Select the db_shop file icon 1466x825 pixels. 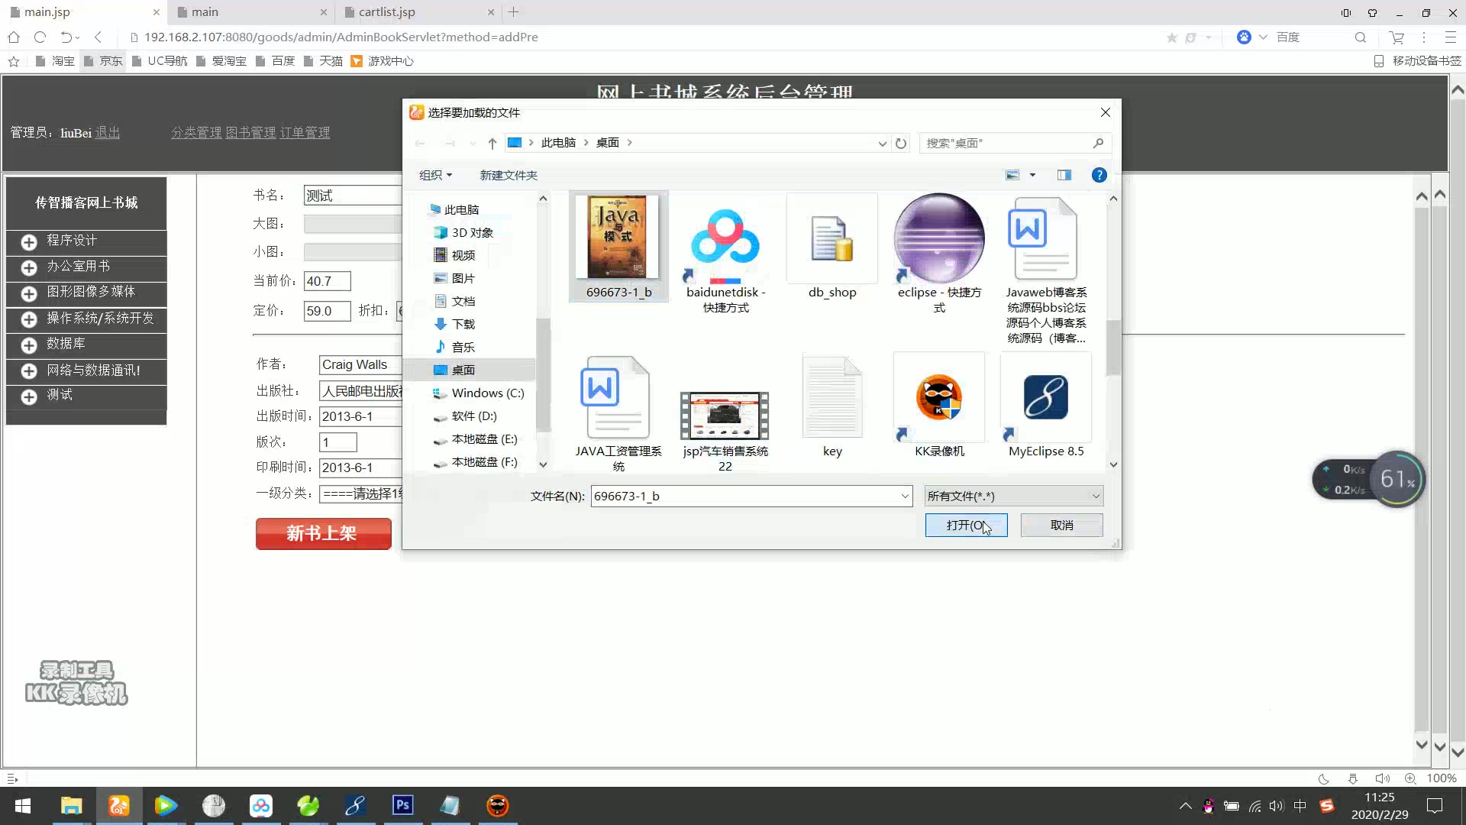[832, 246]
